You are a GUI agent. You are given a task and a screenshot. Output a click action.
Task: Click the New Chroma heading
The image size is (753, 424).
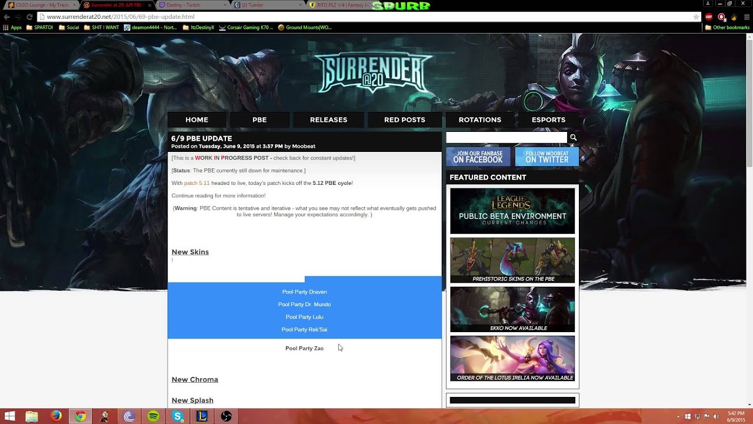195,380
